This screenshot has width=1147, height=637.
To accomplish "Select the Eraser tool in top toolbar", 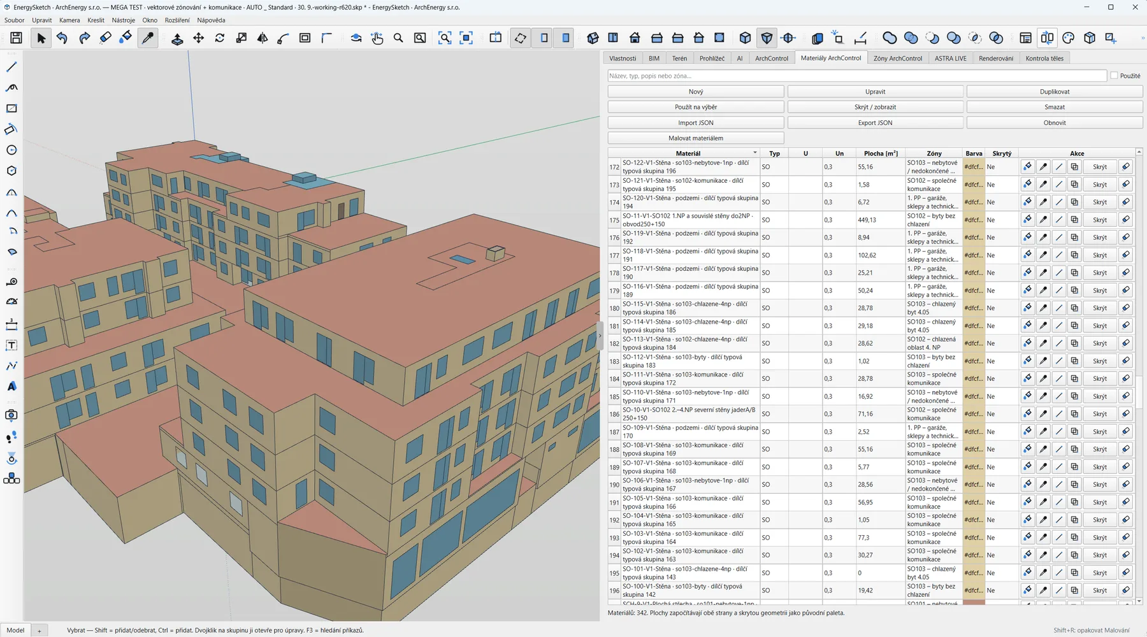I will click(105, 38).
